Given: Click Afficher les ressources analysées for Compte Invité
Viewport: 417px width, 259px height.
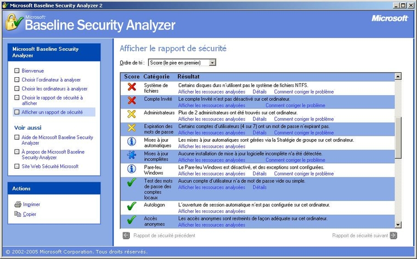Looking at the screenshot, I should pos(212,105).
